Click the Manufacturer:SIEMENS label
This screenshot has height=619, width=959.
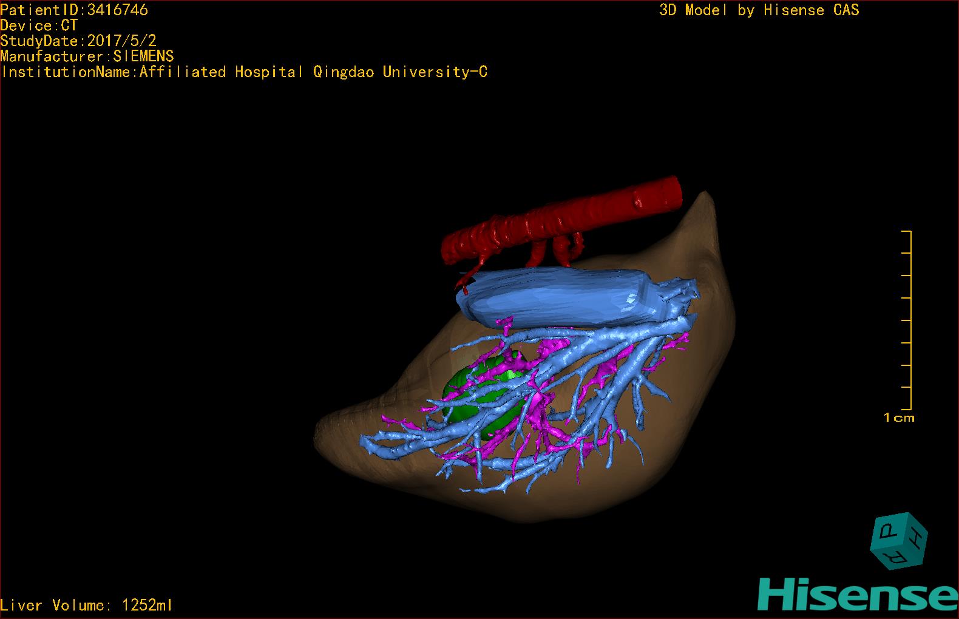tap(87, 56)
